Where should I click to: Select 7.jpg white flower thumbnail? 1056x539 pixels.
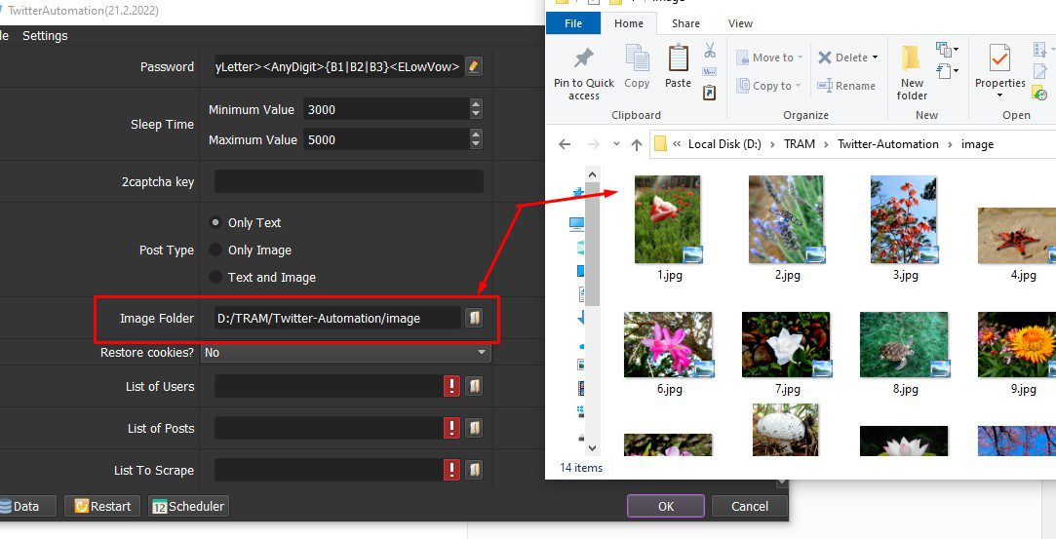(x=786, y=344)
